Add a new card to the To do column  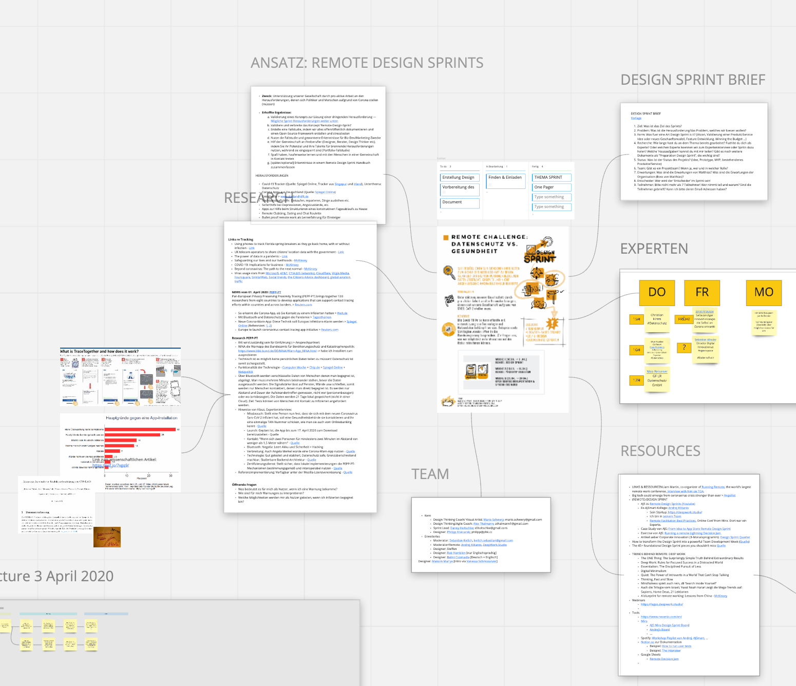[x=441, y=212]
